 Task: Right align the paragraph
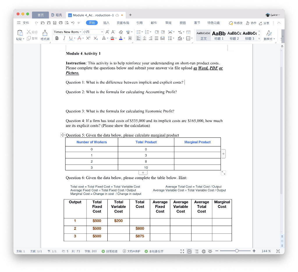click(x=150, y=38)
